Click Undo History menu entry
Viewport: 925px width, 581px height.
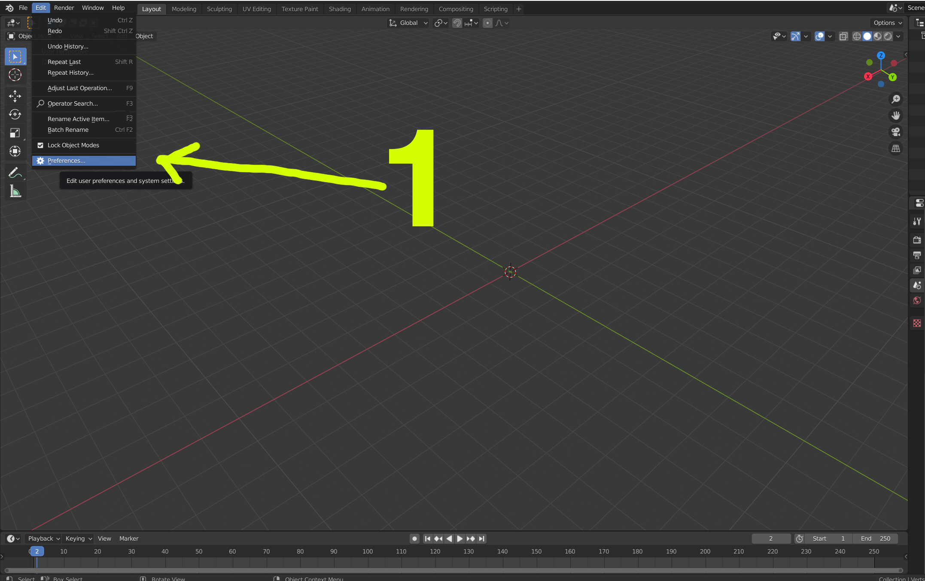point(68,46)
